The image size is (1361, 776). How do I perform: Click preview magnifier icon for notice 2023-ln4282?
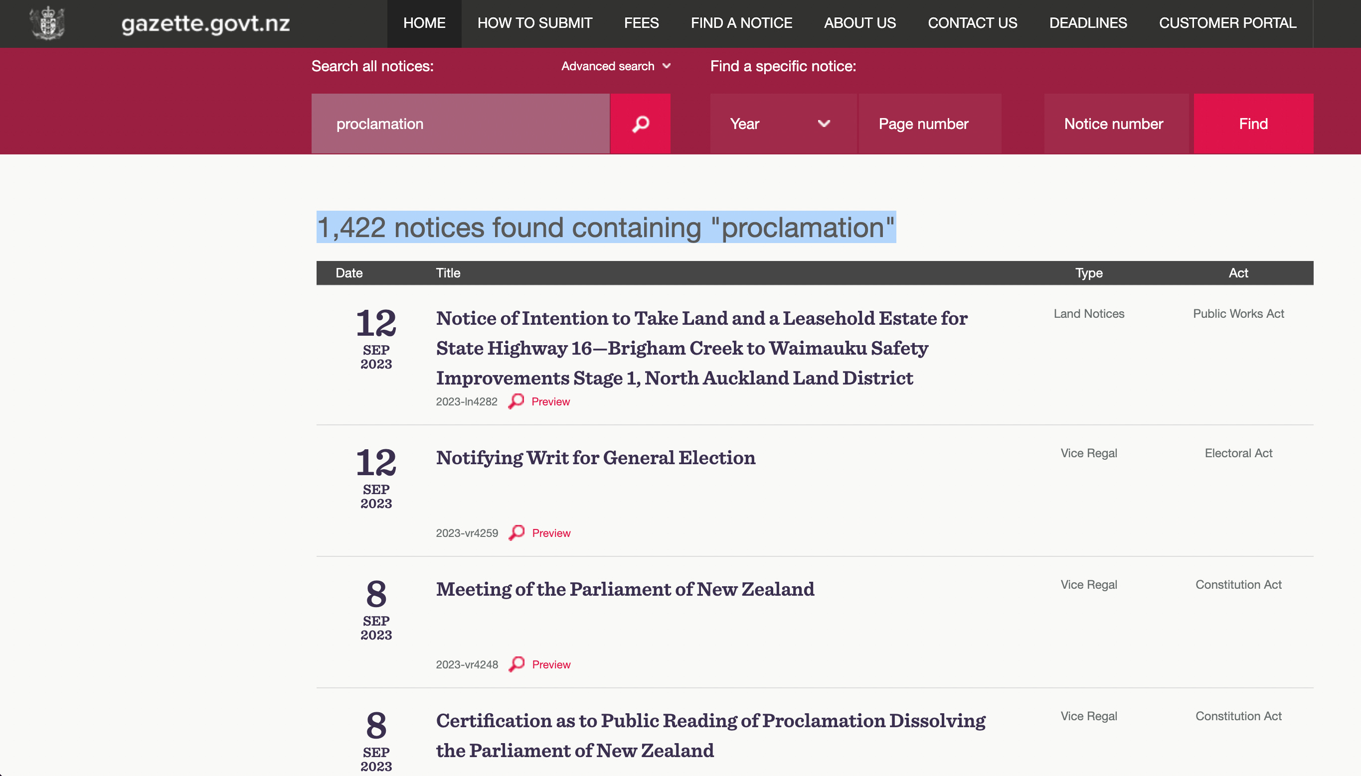[x=515, y=401]
